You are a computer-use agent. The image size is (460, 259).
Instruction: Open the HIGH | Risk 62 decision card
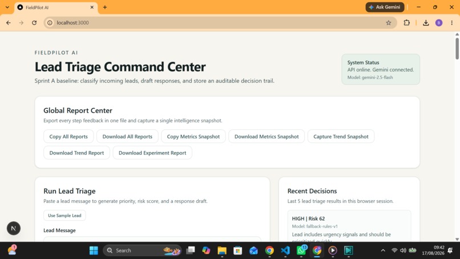point(349,226)
